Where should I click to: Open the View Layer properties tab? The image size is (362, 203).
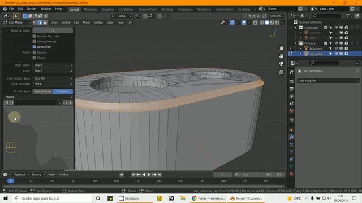291,96
